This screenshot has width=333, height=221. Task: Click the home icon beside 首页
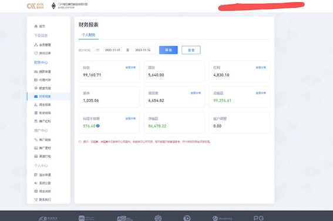(36, 26)
